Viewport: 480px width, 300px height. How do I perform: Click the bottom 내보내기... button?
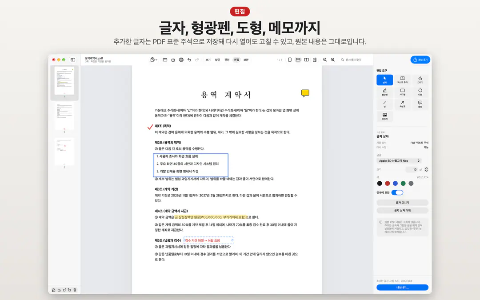402,288
